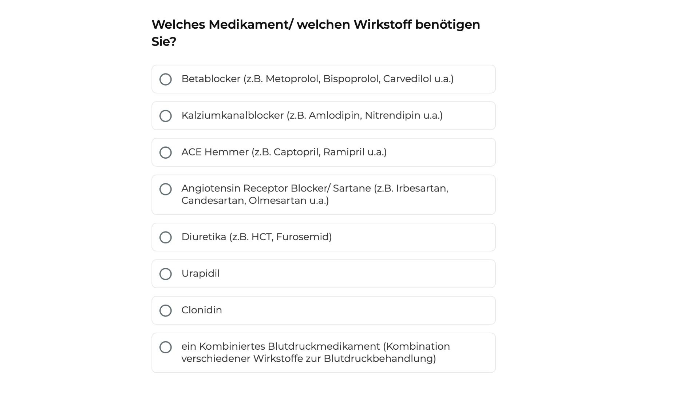699x393 pixels.
Task: Tick the Angiotensin Receptor Blocker radio circle
Action: point(166,189)
